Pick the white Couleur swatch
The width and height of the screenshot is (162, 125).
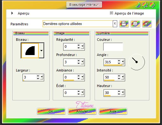113,47
